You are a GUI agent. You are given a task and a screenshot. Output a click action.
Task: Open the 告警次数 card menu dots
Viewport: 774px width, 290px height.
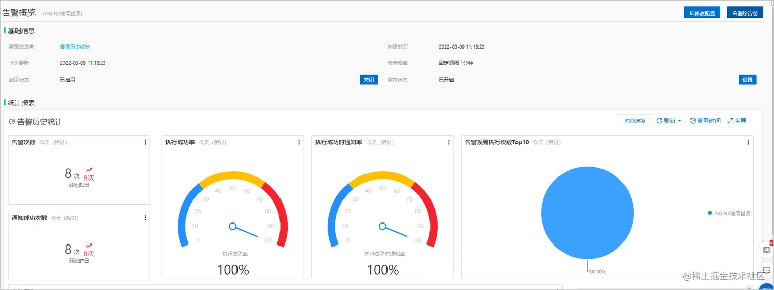(145, 142)
